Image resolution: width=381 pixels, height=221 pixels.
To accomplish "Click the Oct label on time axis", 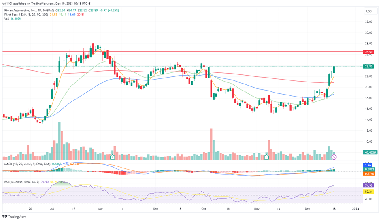I will (204, 209).
